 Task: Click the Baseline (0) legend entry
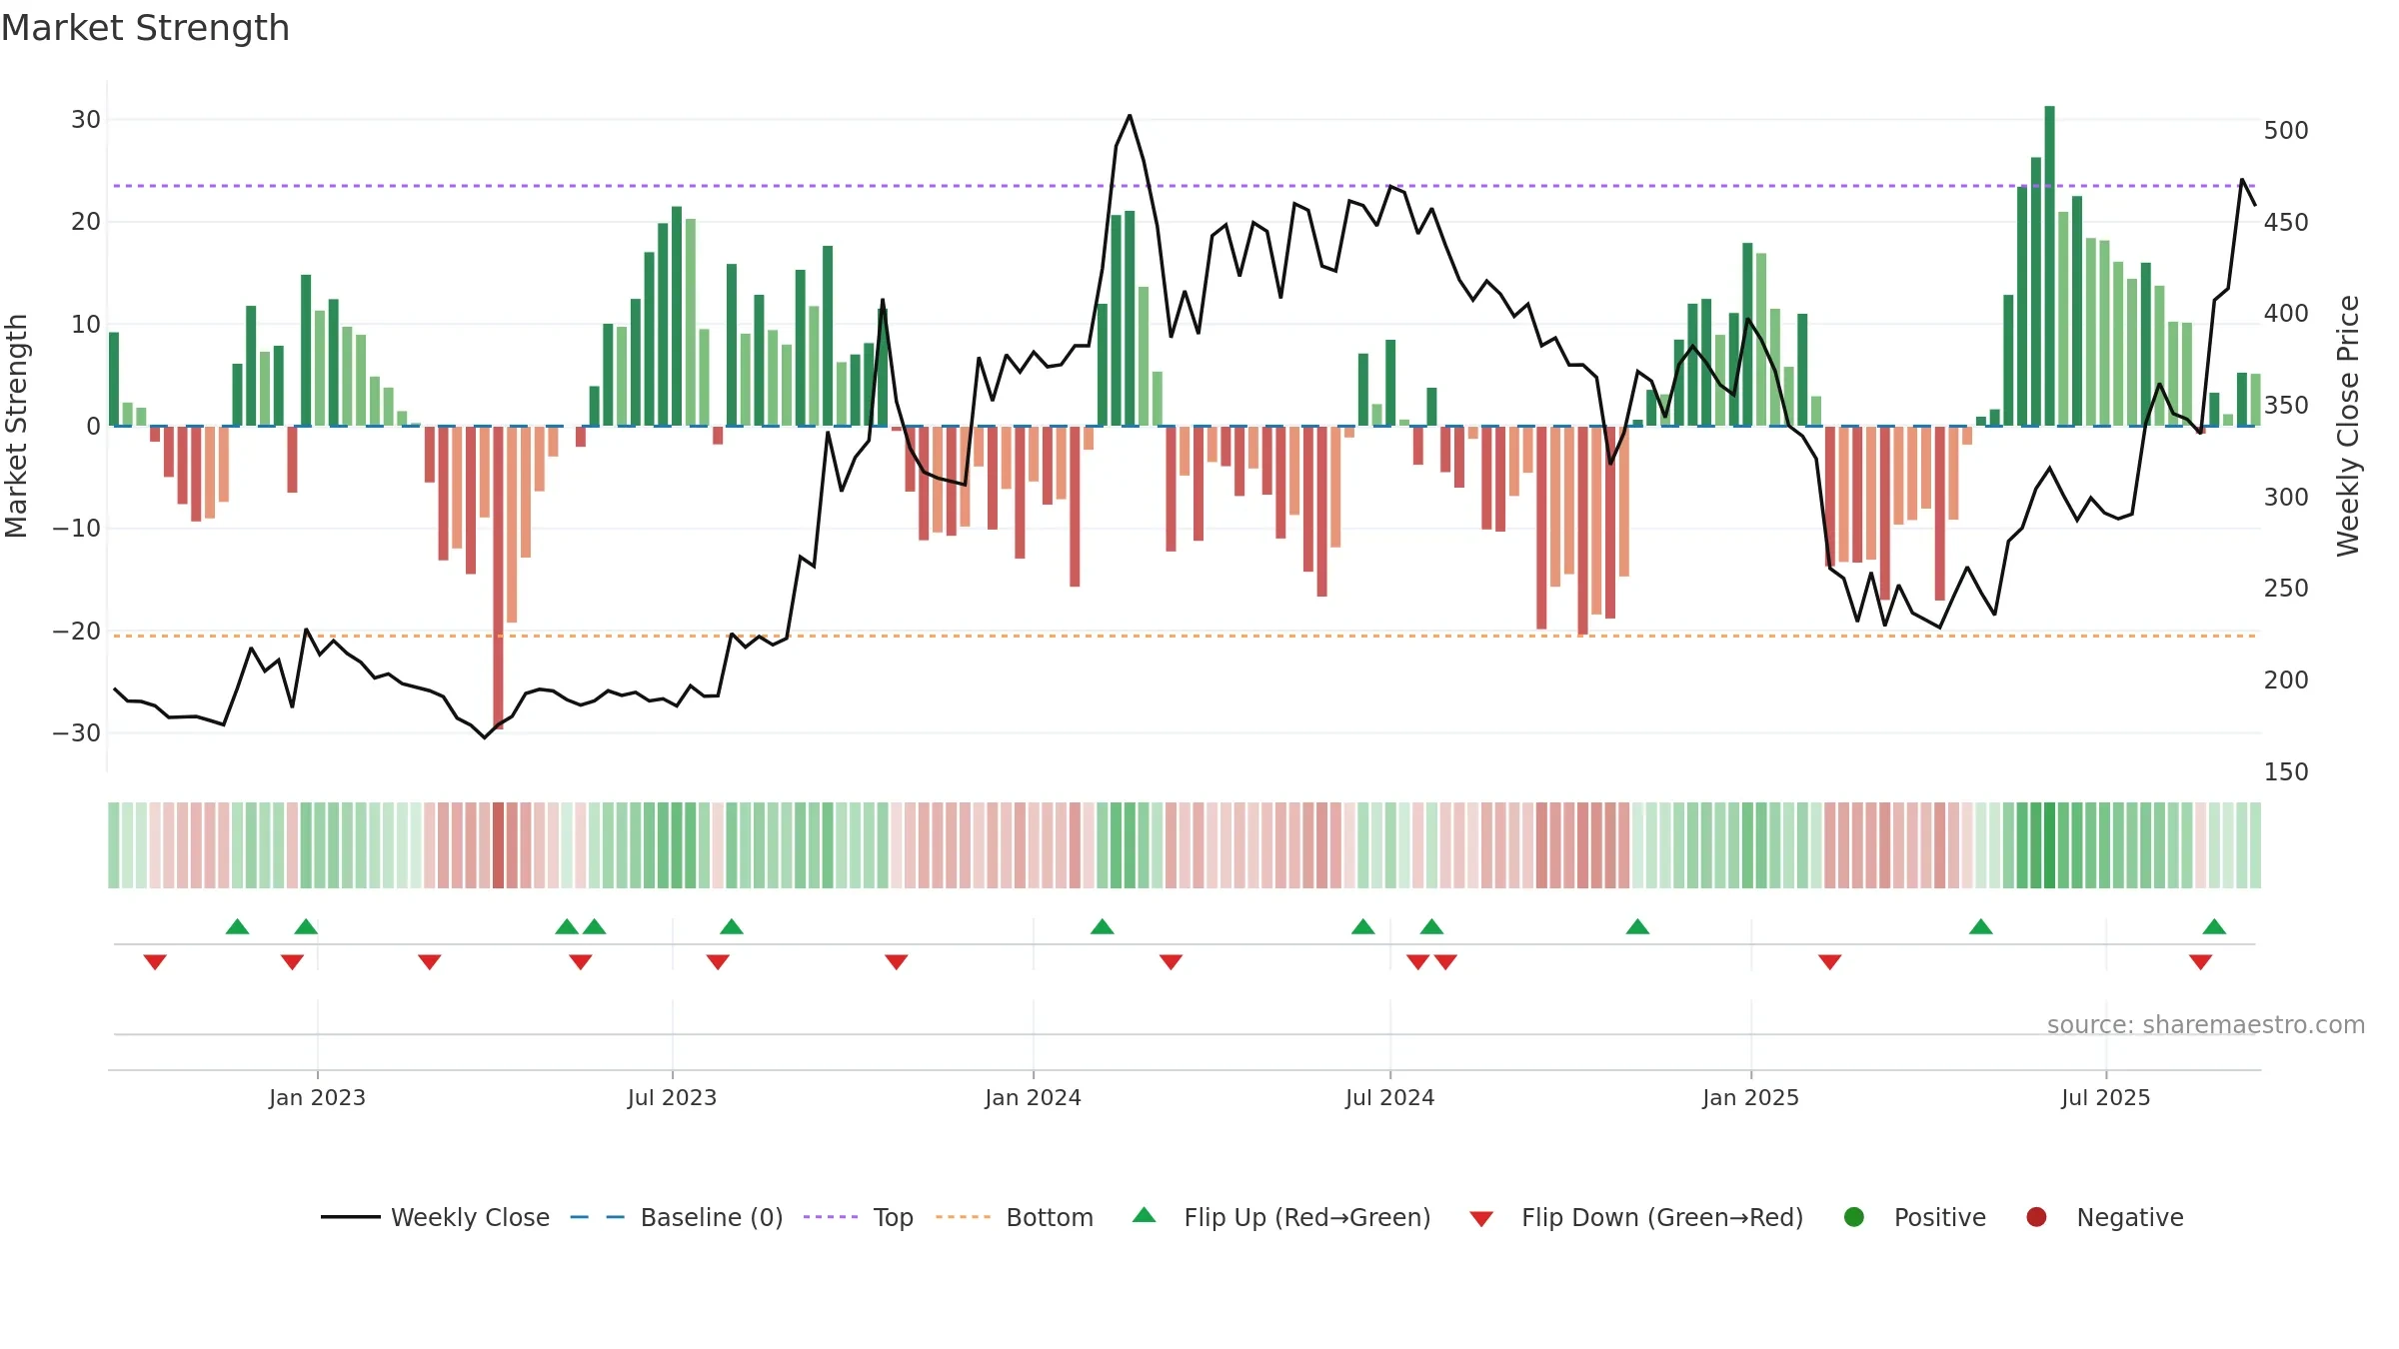coord(676,1217)
